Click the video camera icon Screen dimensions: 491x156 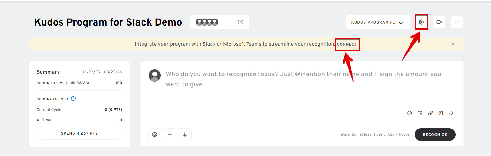(x=439, y=22)
